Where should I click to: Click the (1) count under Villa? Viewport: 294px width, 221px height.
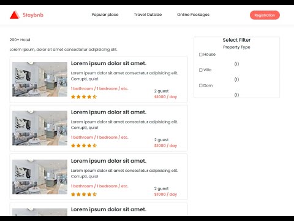click(x=236, y=79)
